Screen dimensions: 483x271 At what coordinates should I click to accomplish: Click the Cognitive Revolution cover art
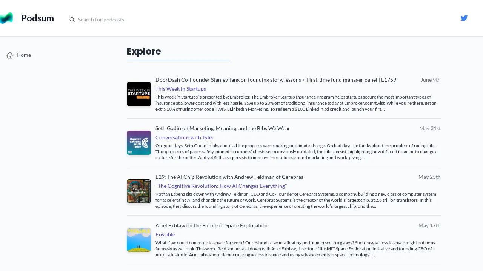(139, 191)
